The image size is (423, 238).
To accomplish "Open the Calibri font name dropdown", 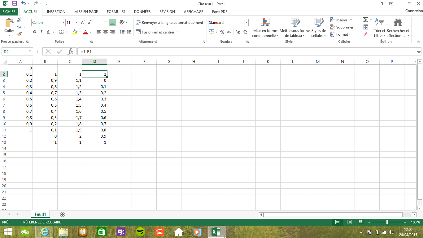I will pos(63,23).
